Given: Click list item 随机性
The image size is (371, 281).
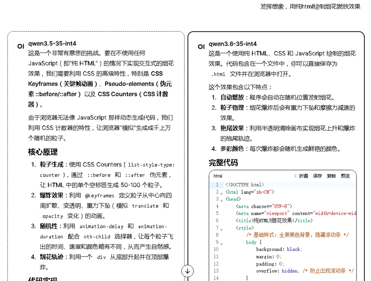Looking at the screenshot, I should click(x=106, y=236).
